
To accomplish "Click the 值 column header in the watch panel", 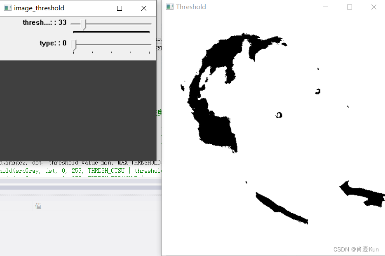I will (38, 206).
